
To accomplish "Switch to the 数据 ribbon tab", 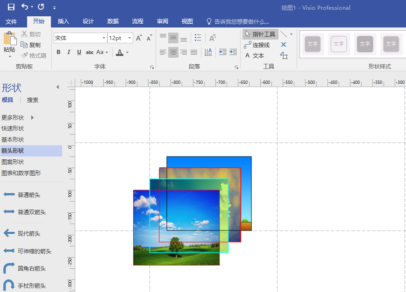I will coord(113,21).
